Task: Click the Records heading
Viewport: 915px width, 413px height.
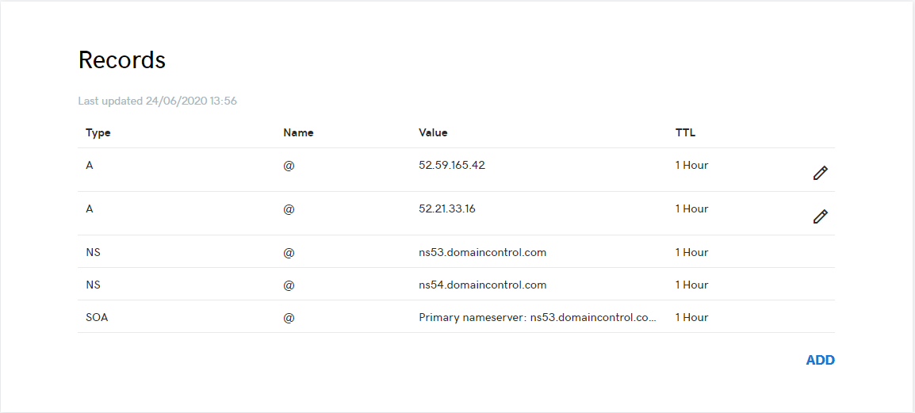Action: tap(122, 59)
